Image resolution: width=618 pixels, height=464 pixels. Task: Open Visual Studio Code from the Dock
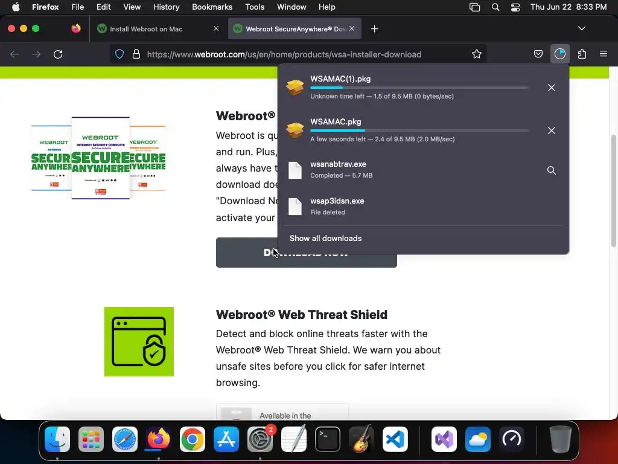[395, 439]
